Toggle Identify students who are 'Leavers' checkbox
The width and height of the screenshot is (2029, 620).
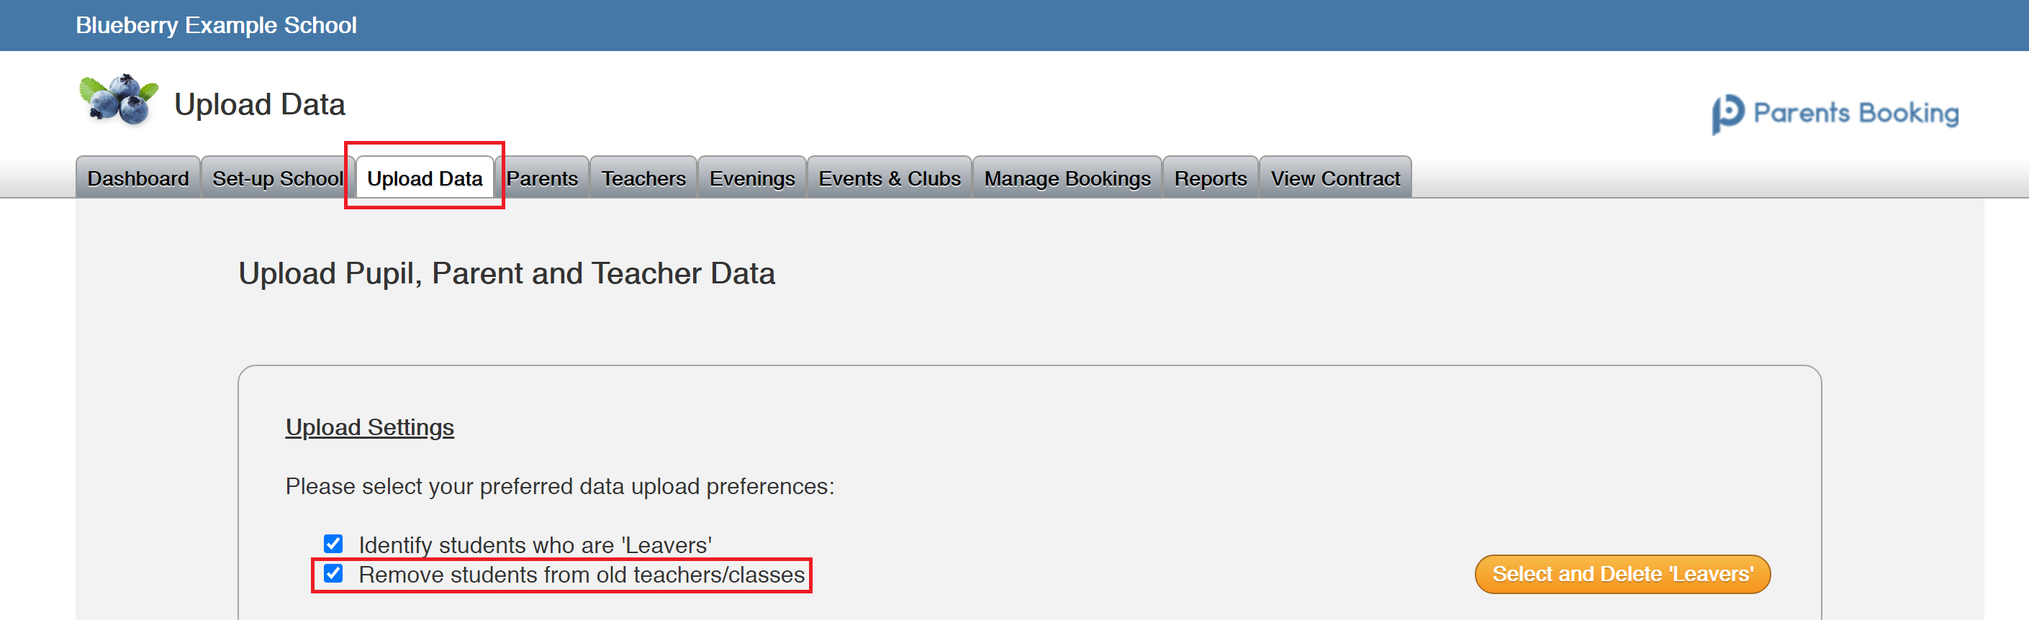[333, 544]
